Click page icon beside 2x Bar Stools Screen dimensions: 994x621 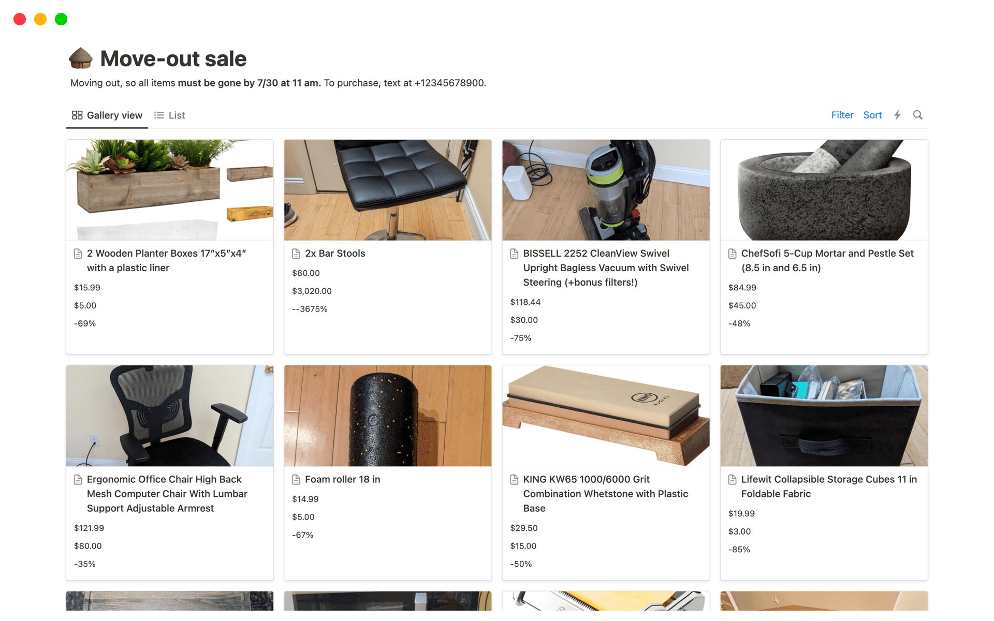pos(296,254)
